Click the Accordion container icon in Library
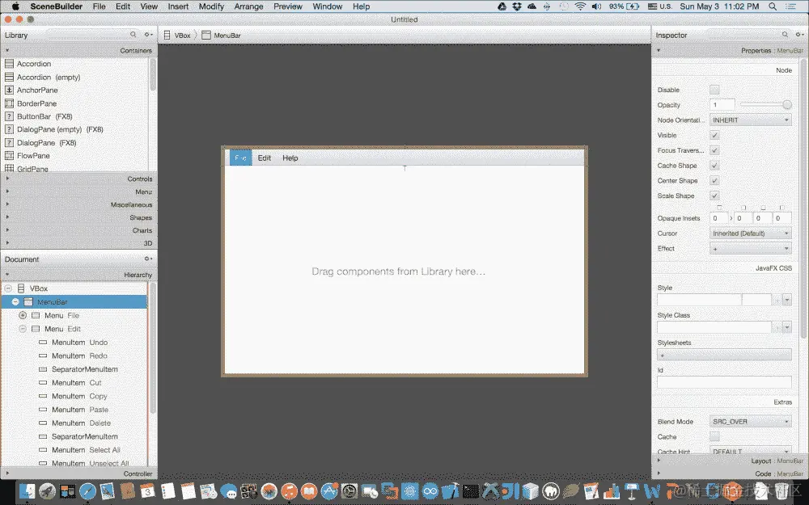This screenshot has height=505, width=809. pos(9,64)
